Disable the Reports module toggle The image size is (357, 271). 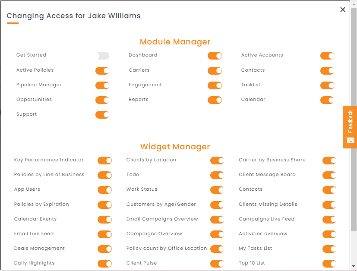pos(215,100)
